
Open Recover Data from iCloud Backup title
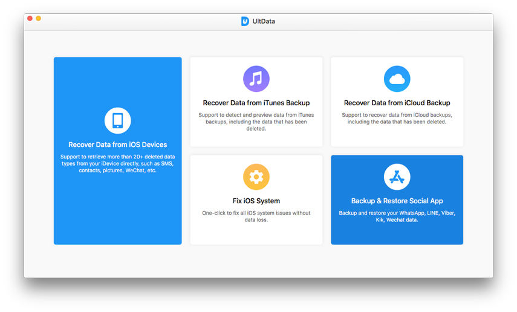coord(397,103)
